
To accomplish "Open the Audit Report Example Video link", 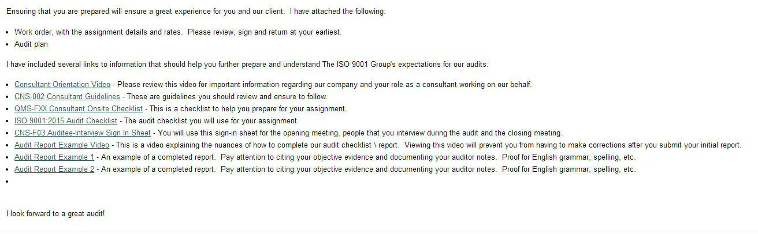I will 62,145.
